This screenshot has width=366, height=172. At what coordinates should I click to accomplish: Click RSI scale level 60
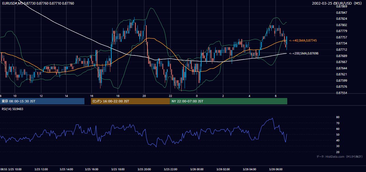point(338,129)
